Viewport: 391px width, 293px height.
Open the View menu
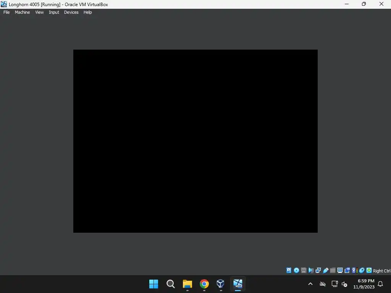(39, 12)
